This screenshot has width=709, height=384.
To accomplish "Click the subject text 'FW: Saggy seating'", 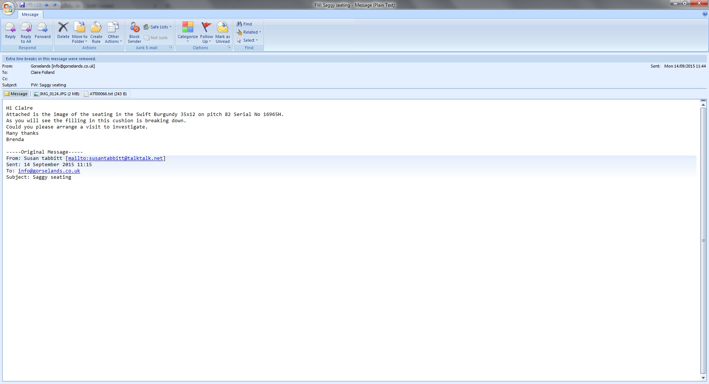I will click(48, 85).
